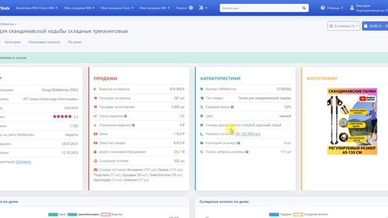The height and width of the screenshot is (218, 388).
Task: Click the palette icon beside Цвет
Action: click(x=202, y=116)
